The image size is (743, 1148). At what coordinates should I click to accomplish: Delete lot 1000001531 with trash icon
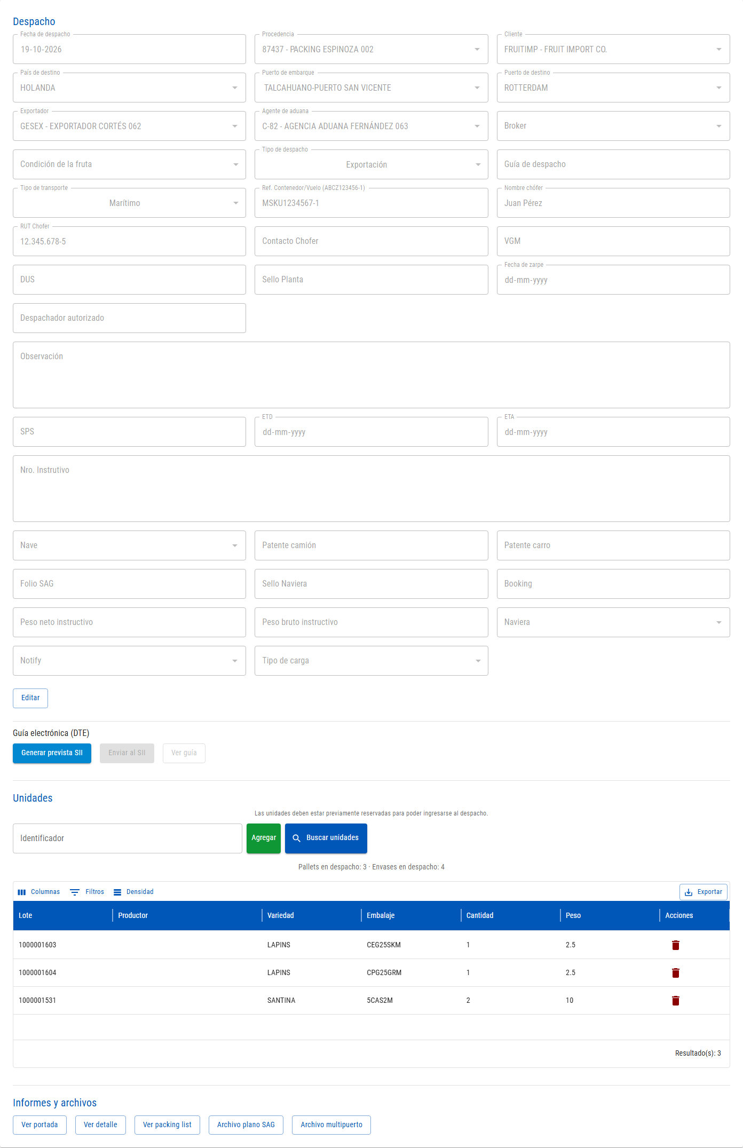point(675,1001)
